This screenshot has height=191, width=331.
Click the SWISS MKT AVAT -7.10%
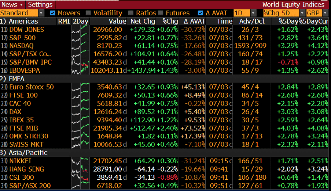(195, 144)
